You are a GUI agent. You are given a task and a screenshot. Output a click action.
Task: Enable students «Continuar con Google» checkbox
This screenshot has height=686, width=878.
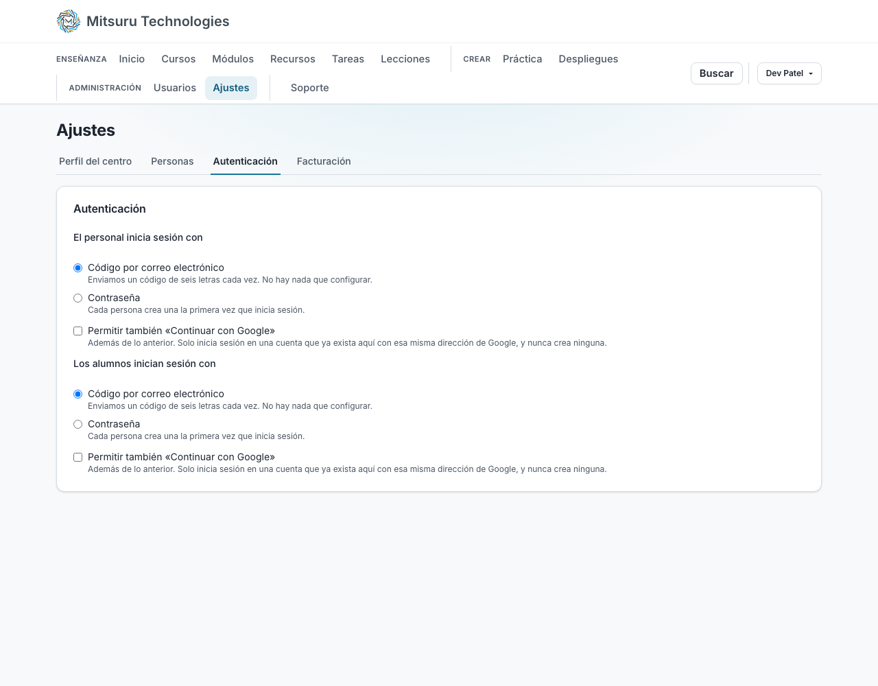pyautogui.click(x=78, y=457)
